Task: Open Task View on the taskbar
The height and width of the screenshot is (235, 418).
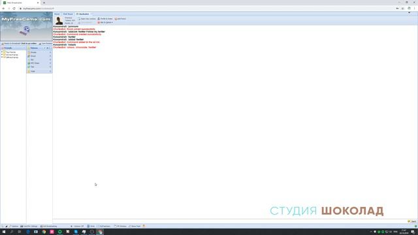Action: click(20, 232)
